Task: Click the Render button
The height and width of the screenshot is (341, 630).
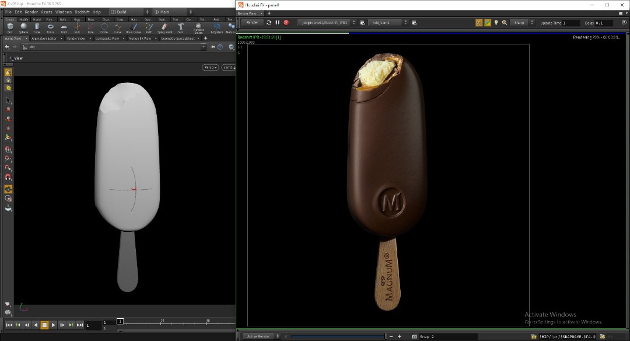Action: coord(252,23)
